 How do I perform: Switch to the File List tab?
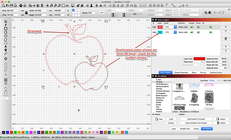(203, 73)
